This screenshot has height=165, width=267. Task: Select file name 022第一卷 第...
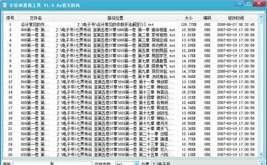pos(35,113)
